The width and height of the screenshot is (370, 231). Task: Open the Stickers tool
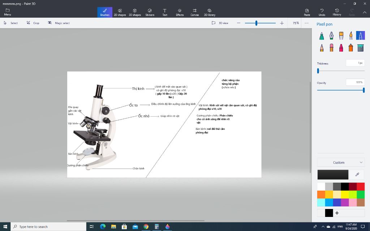150,12
